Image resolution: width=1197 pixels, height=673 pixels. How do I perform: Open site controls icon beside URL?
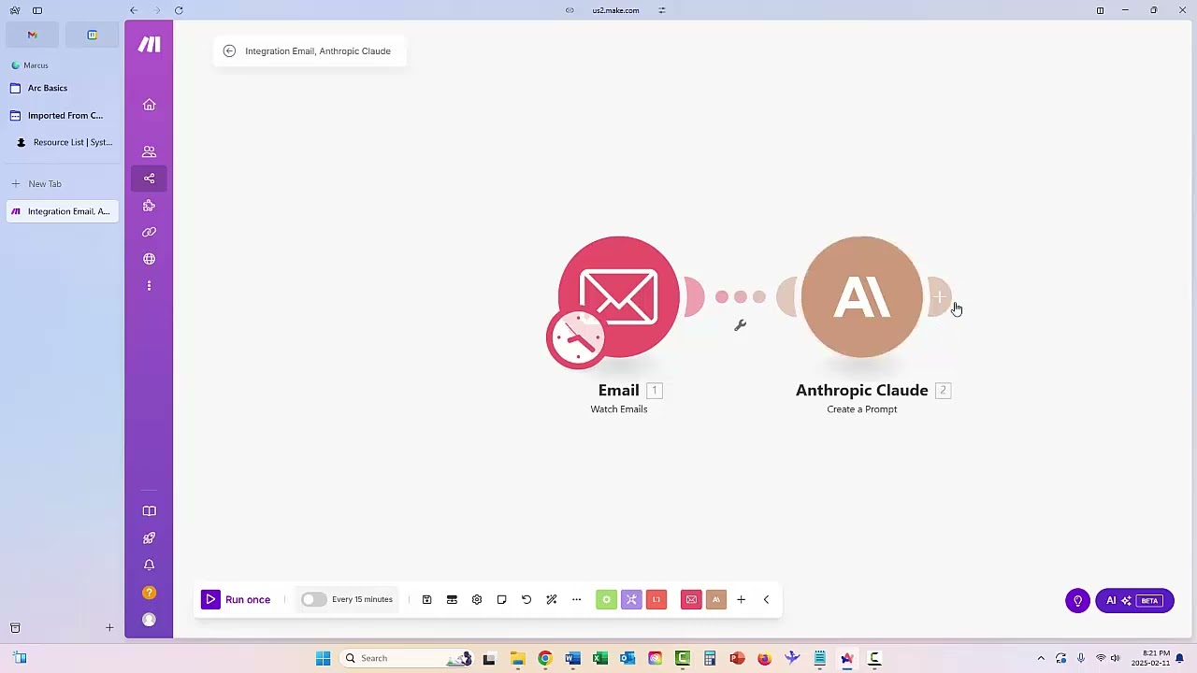pyautogui.click(x=662, y=10)
